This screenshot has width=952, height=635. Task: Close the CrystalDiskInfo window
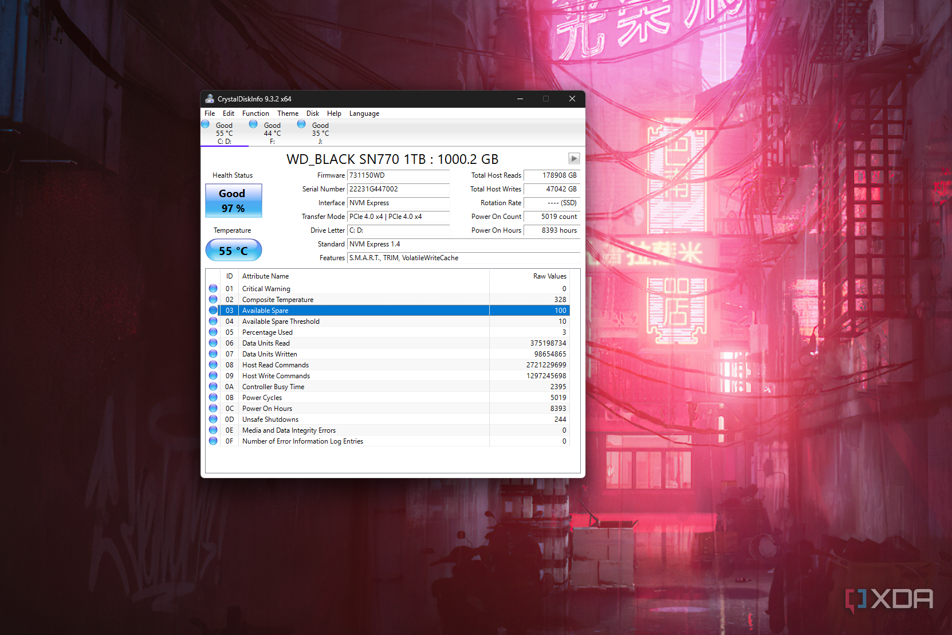572,99
